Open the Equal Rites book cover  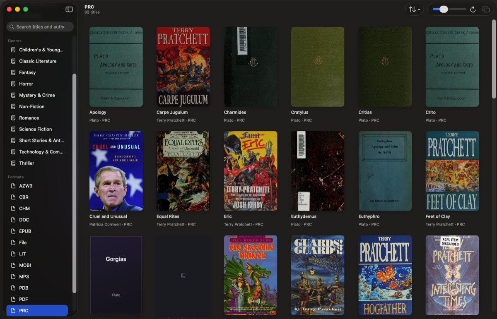pyautogui.click(x=183, y=171)
